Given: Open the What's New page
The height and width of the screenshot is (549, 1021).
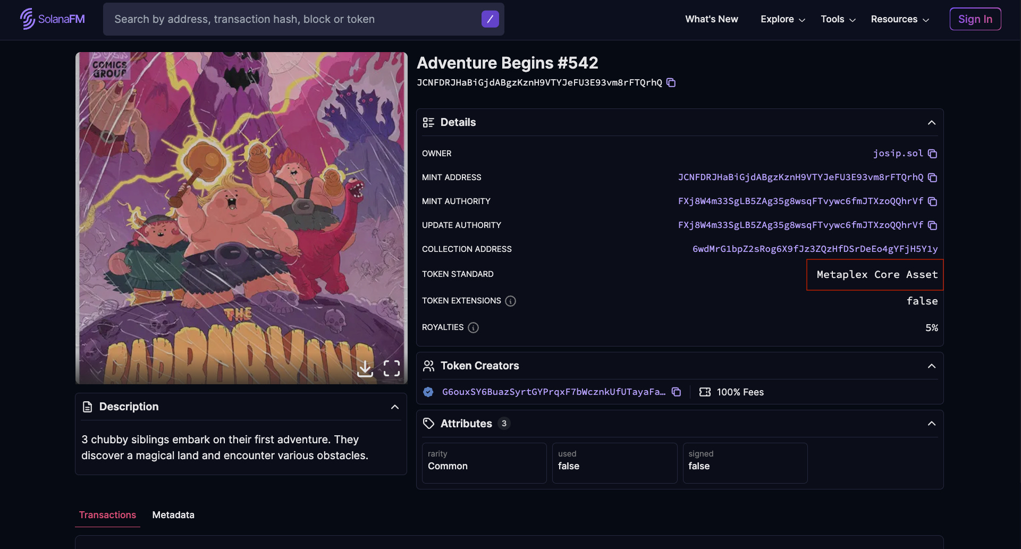Looking at the screenshot, I should 711,19.
